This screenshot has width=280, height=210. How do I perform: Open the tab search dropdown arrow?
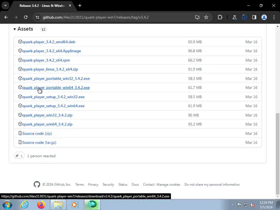coord(5,5)
